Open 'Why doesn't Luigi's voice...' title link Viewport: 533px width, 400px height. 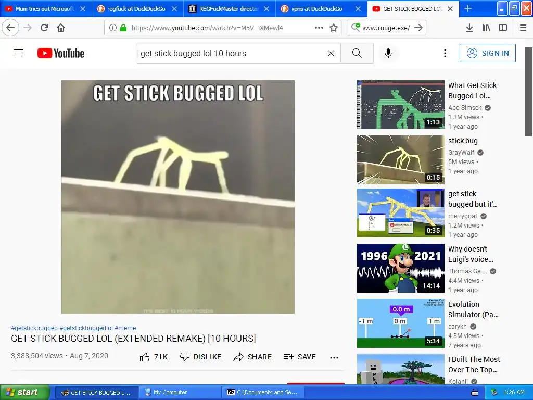[471, 254]
